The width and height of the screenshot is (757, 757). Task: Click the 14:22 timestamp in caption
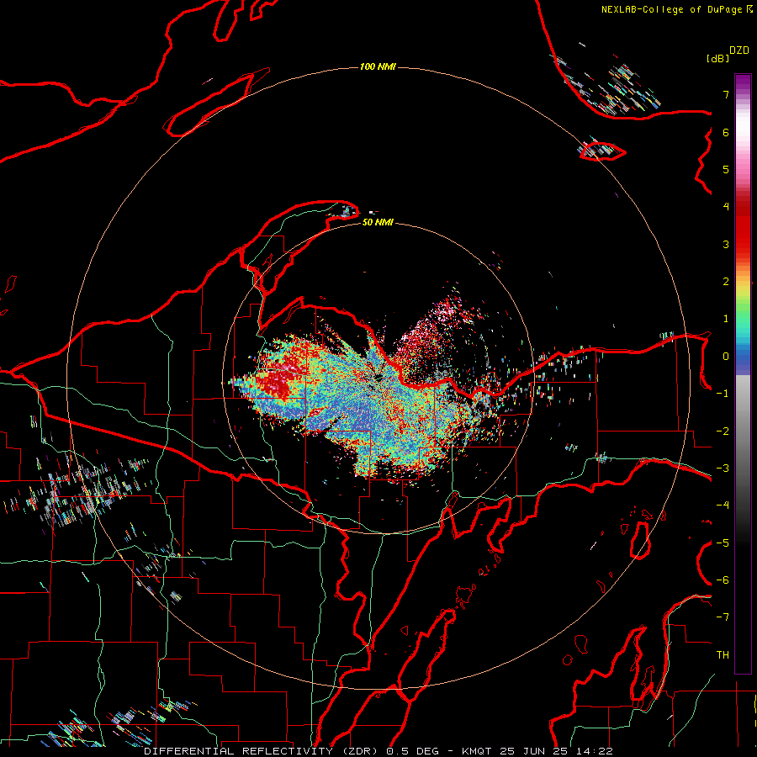tap(595, 751)
